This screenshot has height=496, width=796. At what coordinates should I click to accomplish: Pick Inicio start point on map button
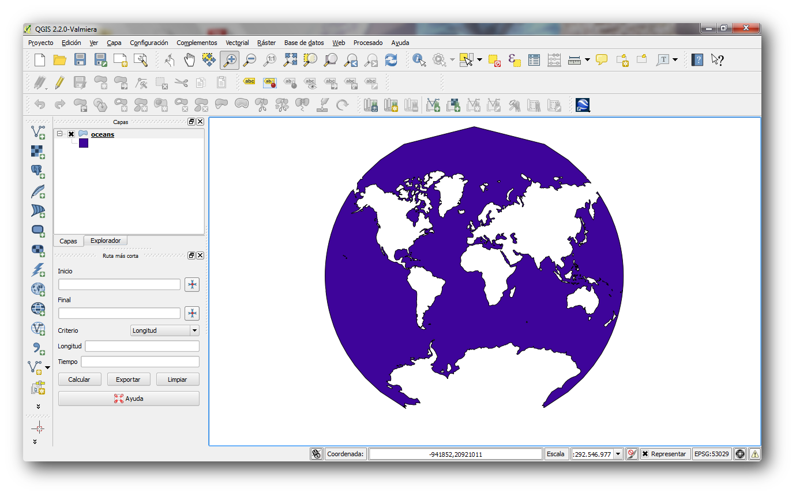tap(192, 284)
